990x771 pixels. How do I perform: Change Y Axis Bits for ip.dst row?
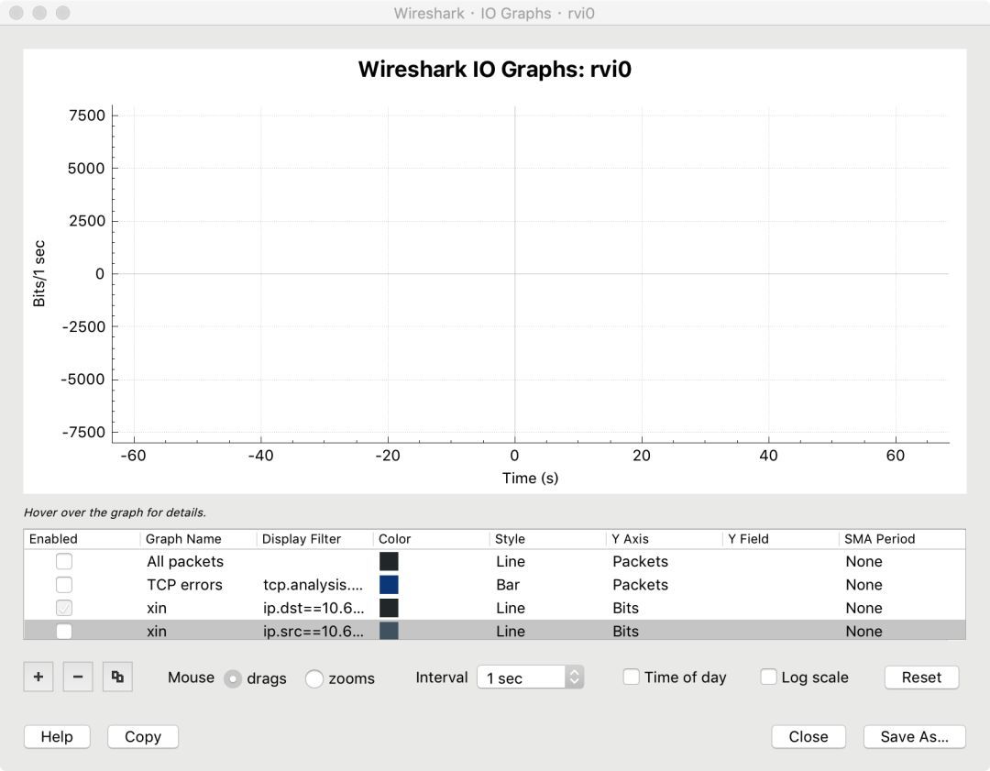[626, 608]
